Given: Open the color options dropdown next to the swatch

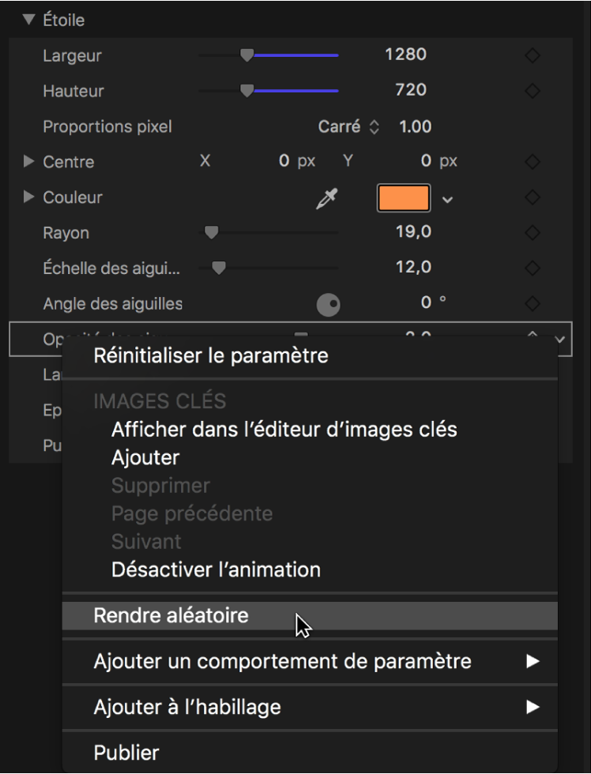Looking at the screenshot, I should tap(447, 199).
